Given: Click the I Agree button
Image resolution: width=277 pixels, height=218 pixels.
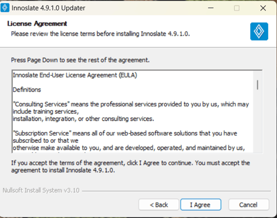Looking at the screenshot, I should coord(201,205).
